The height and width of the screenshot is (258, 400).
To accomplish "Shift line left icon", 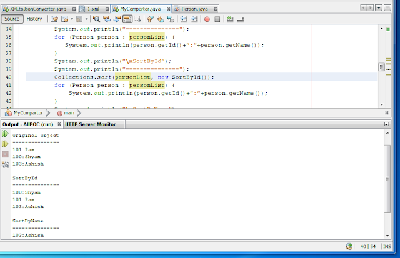I will [184, 19].
